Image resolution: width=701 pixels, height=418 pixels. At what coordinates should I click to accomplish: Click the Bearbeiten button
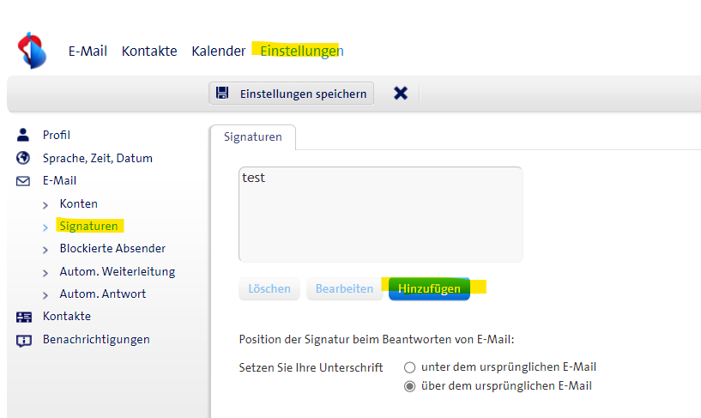tap(344, 288)
